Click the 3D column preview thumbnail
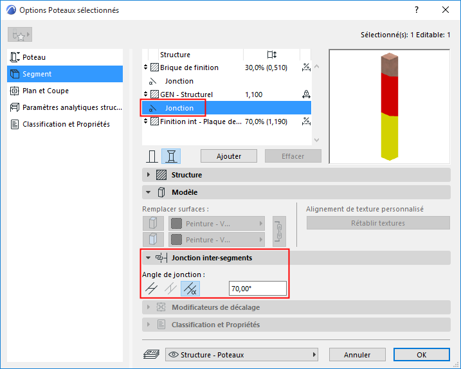Viewport: 461px width, 369px height. tap(389, 107)
